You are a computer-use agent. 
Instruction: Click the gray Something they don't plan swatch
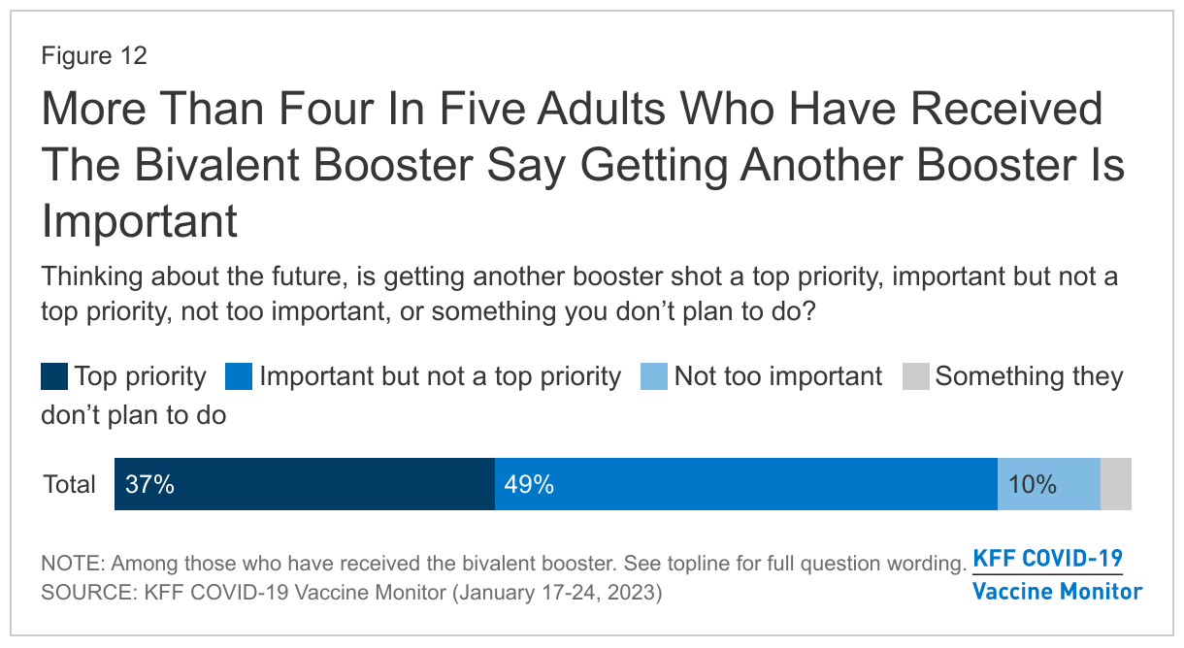tap(915, 376)
